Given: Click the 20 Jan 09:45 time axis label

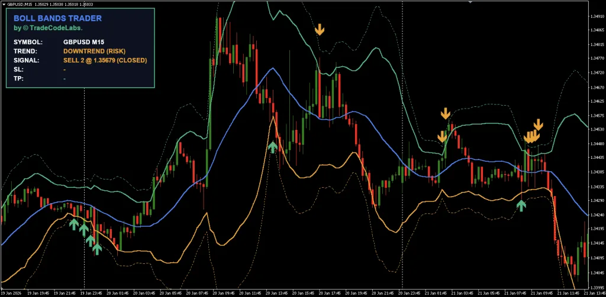Looking at the screenshot, I should [x=224, y=293].
